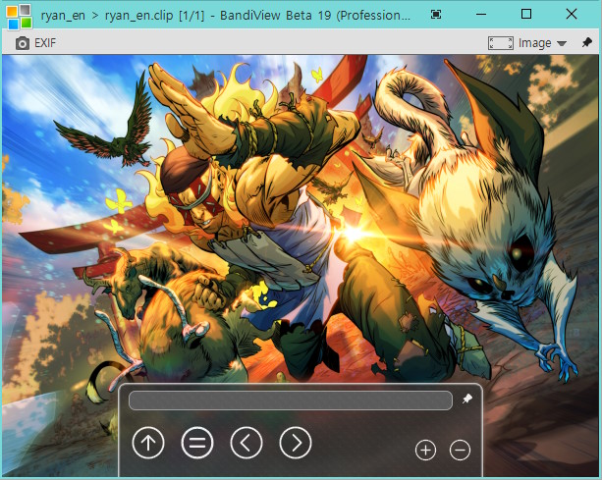
Task: Show the previous image
Action: [x=246, y=443]
